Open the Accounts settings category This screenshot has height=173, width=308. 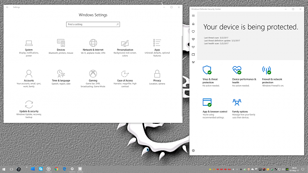click(x=29, y=79)
